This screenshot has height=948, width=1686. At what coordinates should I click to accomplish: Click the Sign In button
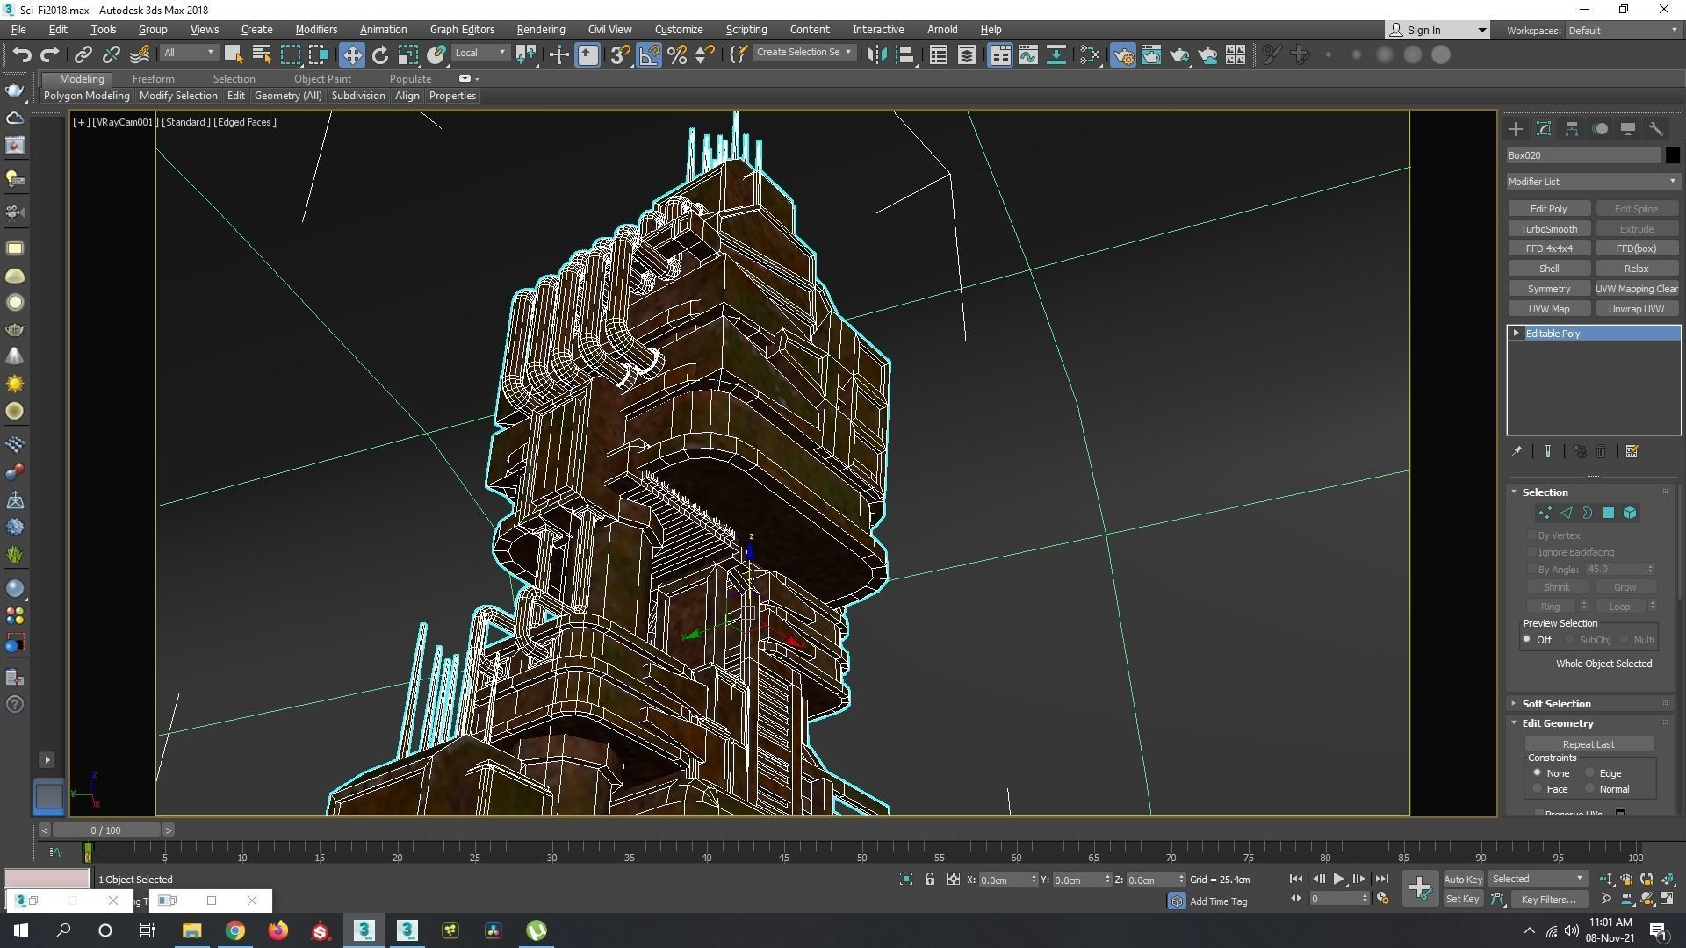[x=1437, y=31]
